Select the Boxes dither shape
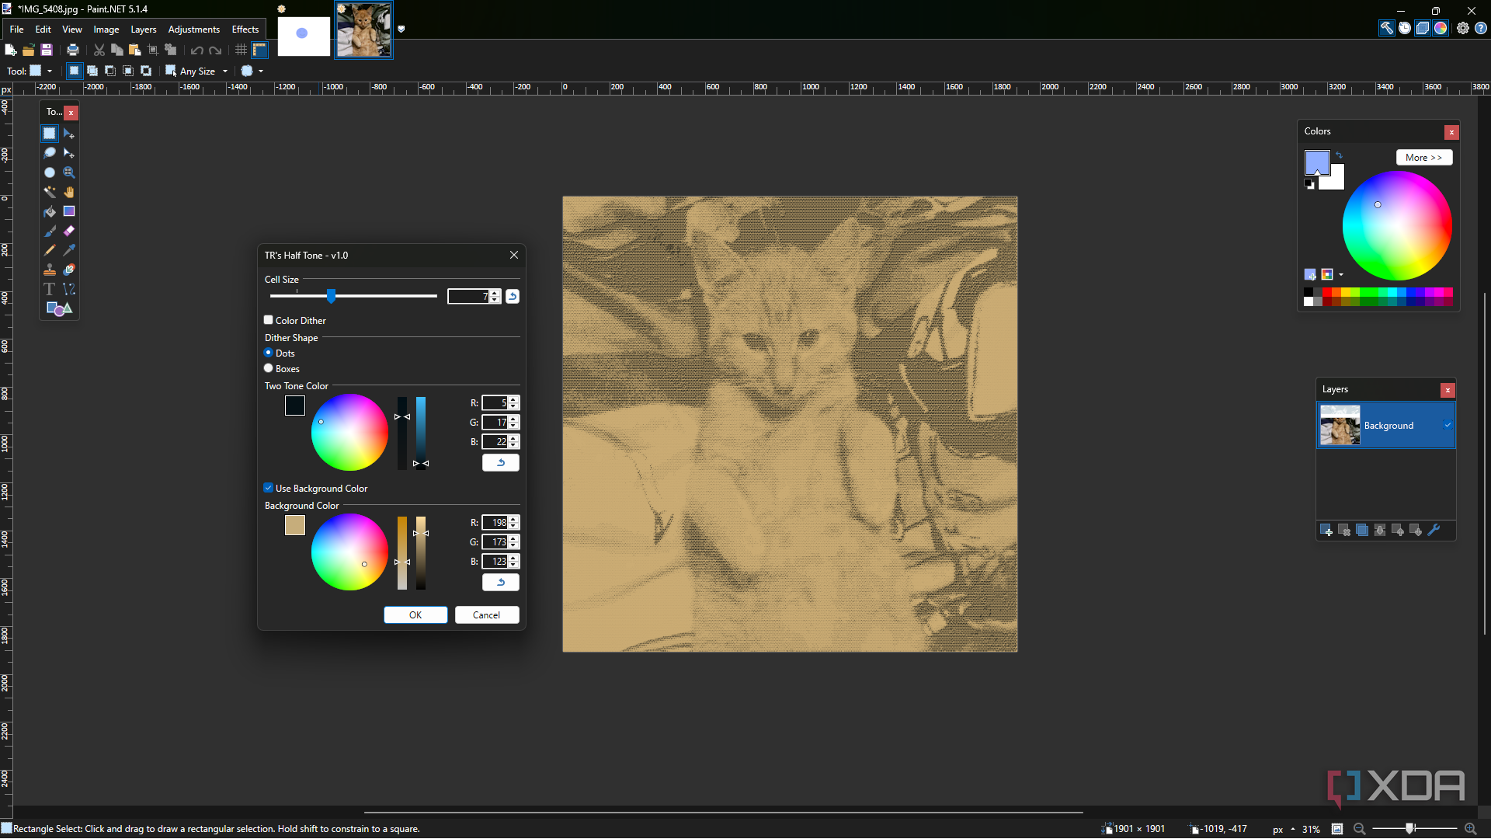 (269, 368)
